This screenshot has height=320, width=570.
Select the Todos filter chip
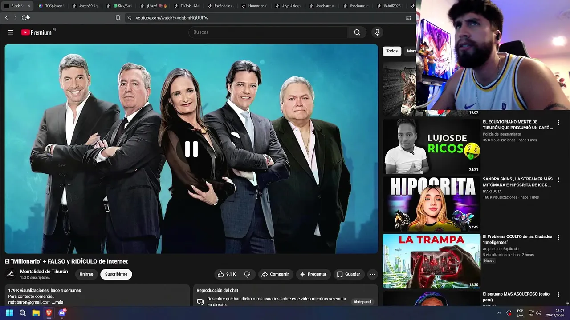pyautogui.click(x=392, y=51)
